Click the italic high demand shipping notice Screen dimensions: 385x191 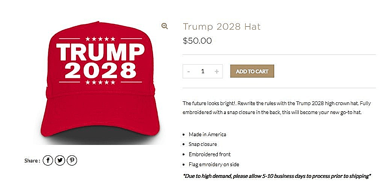[x=277, y=176]
